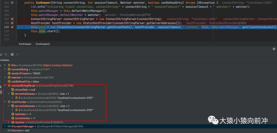
Task: Click the 'Object is being initialized' message
Action: tap(58, 65)
